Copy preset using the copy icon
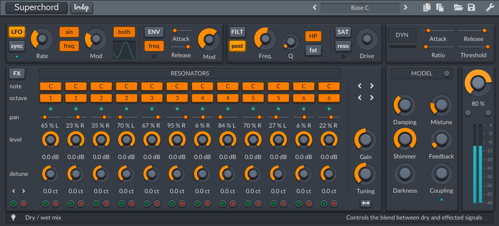This screenshot has width=499, height=226. 427,7
